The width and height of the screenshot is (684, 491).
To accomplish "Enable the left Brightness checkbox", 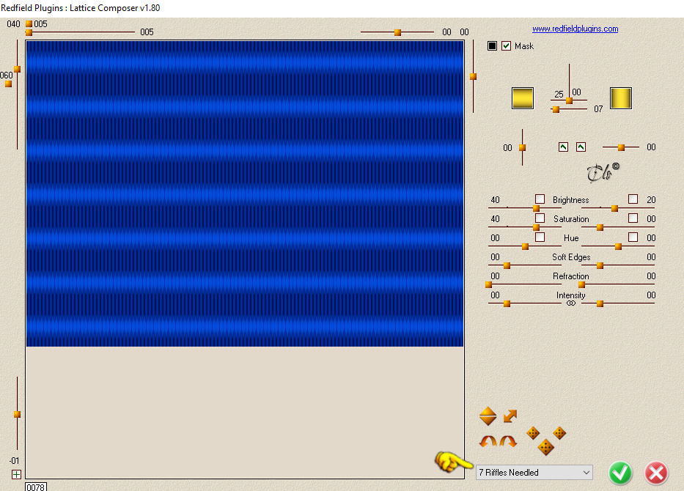I will click(540, 199).
